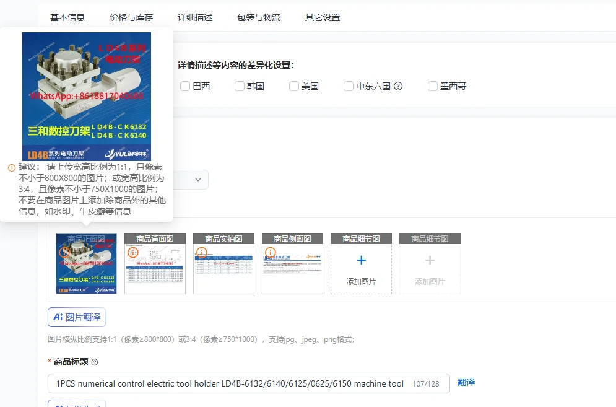Open 包装与物流 tab

pos(259,17)
